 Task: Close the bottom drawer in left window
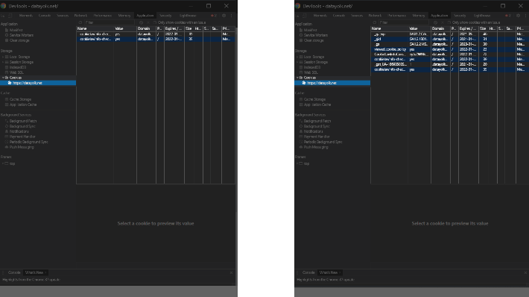(231, 272)
